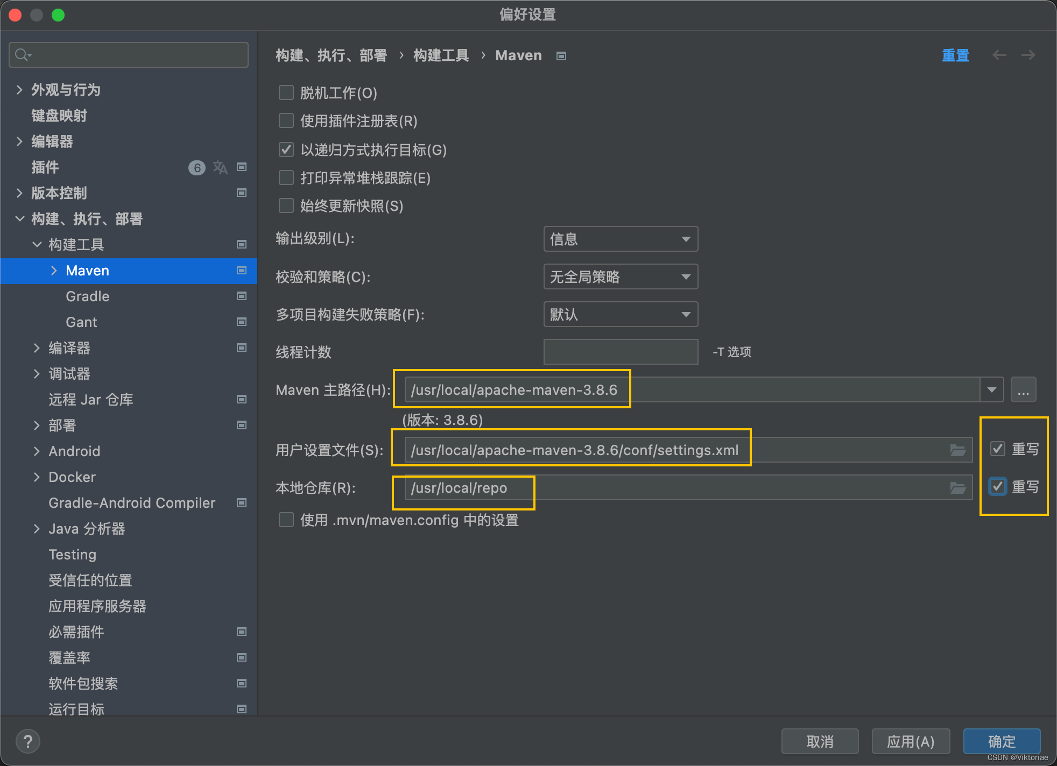Click the update count badge beside 插件

click(x=197, y=168)
